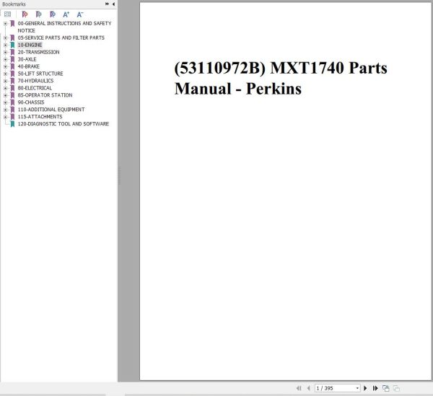Select the 30-AXLE bookmark
The image size is (433, 396).
(x=27, y=59)
